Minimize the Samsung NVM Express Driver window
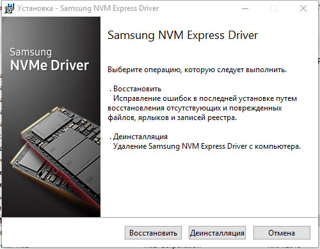 click(245, 8)
